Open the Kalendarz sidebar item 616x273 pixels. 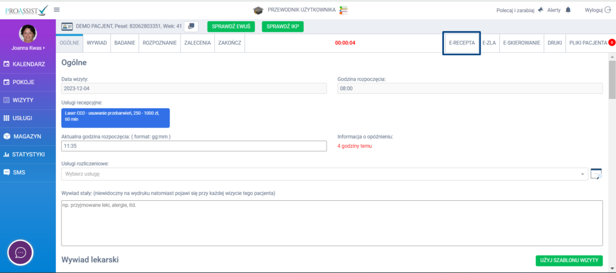coord(28,63)
